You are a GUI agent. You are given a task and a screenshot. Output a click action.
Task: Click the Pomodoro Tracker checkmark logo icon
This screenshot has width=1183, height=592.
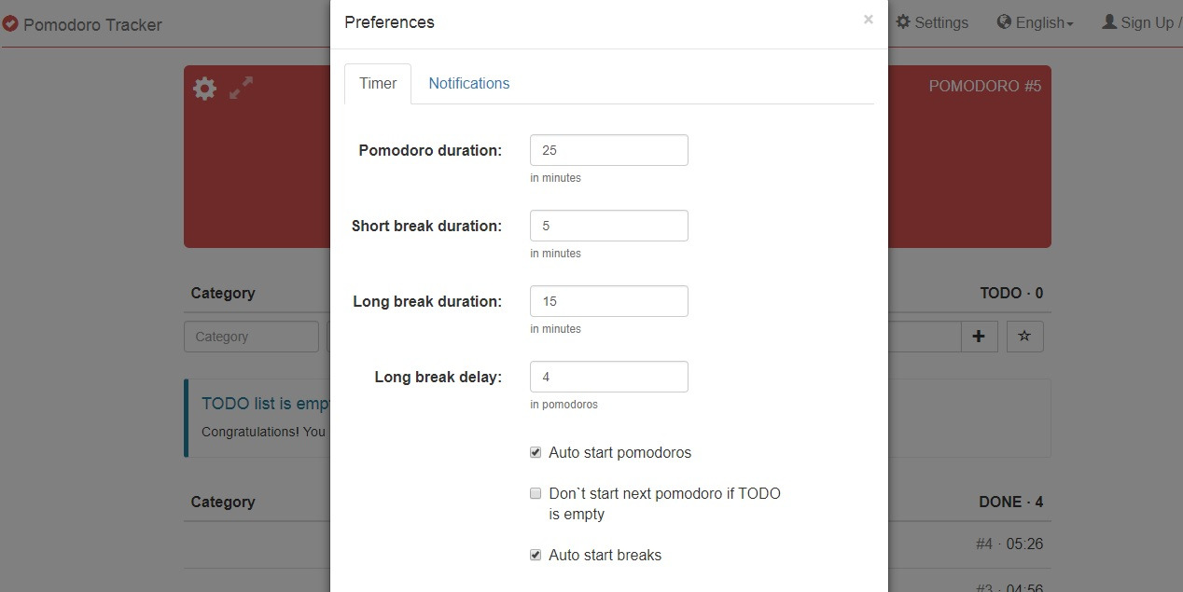point(10,24)
